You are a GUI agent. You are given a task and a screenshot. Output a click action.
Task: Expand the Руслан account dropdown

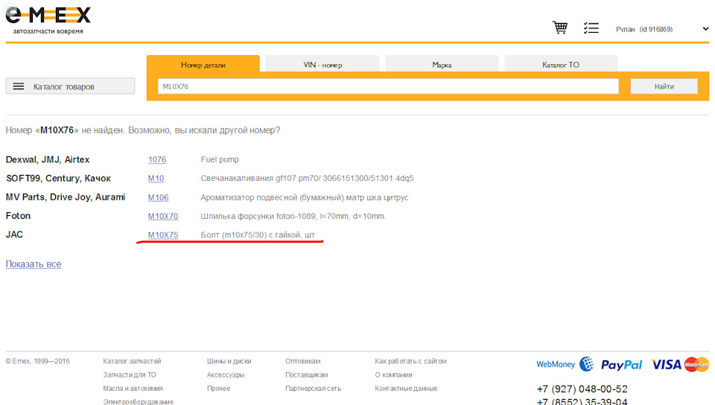click(705, 29)
